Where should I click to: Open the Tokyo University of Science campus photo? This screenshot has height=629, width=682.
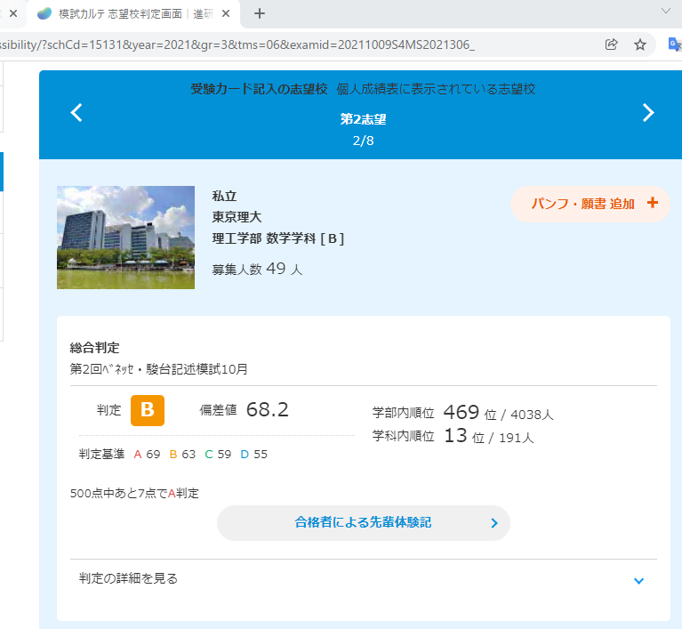[x=125, y=238]
